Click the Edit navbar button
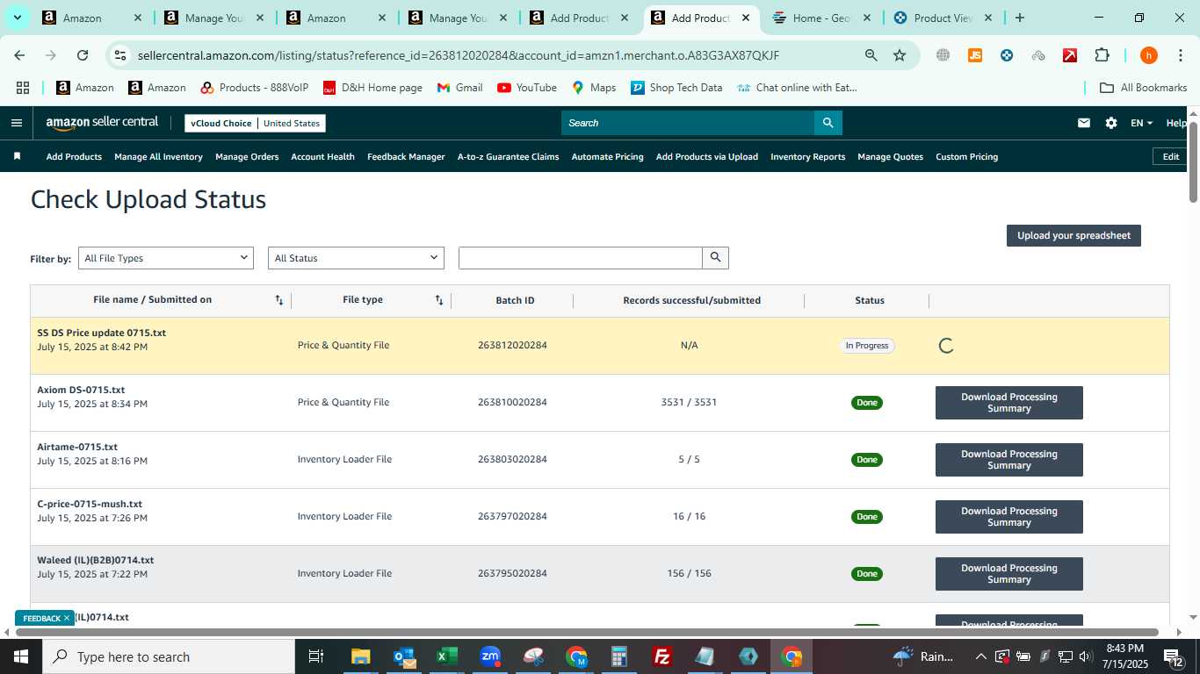Image resolution: width=1200 pixels, height=674 pixels. (x=1170, y=156)
